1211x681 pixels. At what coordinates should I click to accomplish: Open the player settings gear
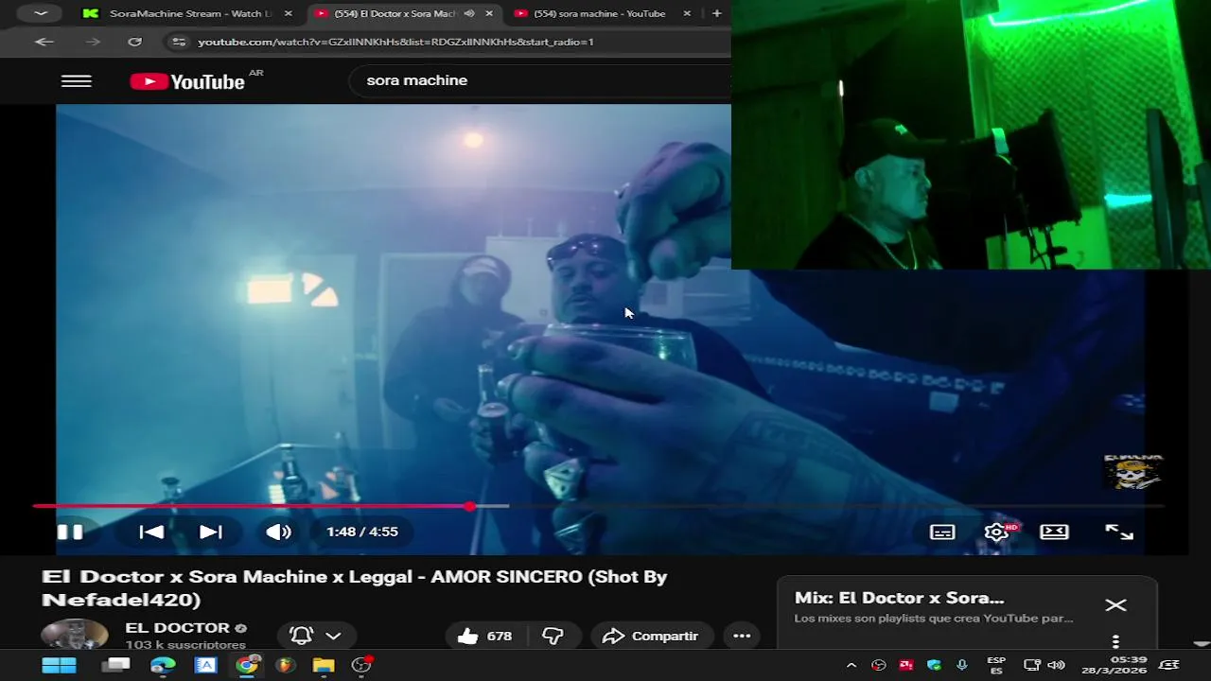(x=997, y=532)
